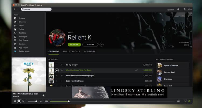Open the d0od user account menu
Screen dimensions: 202x108
[188, 9]
